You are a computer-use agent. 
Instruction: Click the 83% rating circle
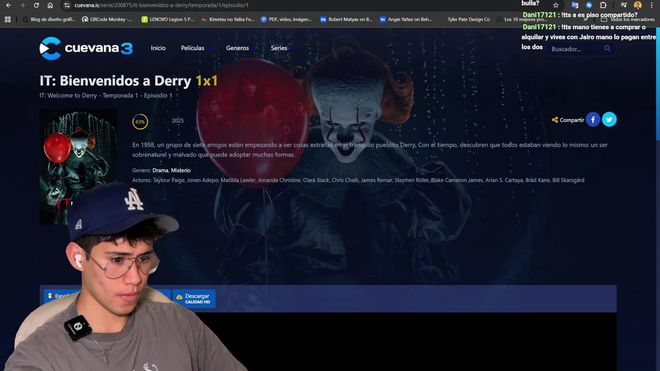coord(140,122)
